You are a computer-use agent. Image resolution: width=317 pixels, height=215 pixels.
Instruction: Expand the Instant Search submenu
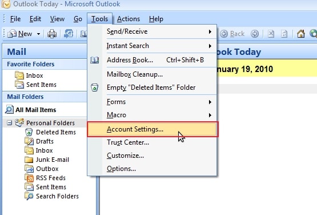point(152,46)
